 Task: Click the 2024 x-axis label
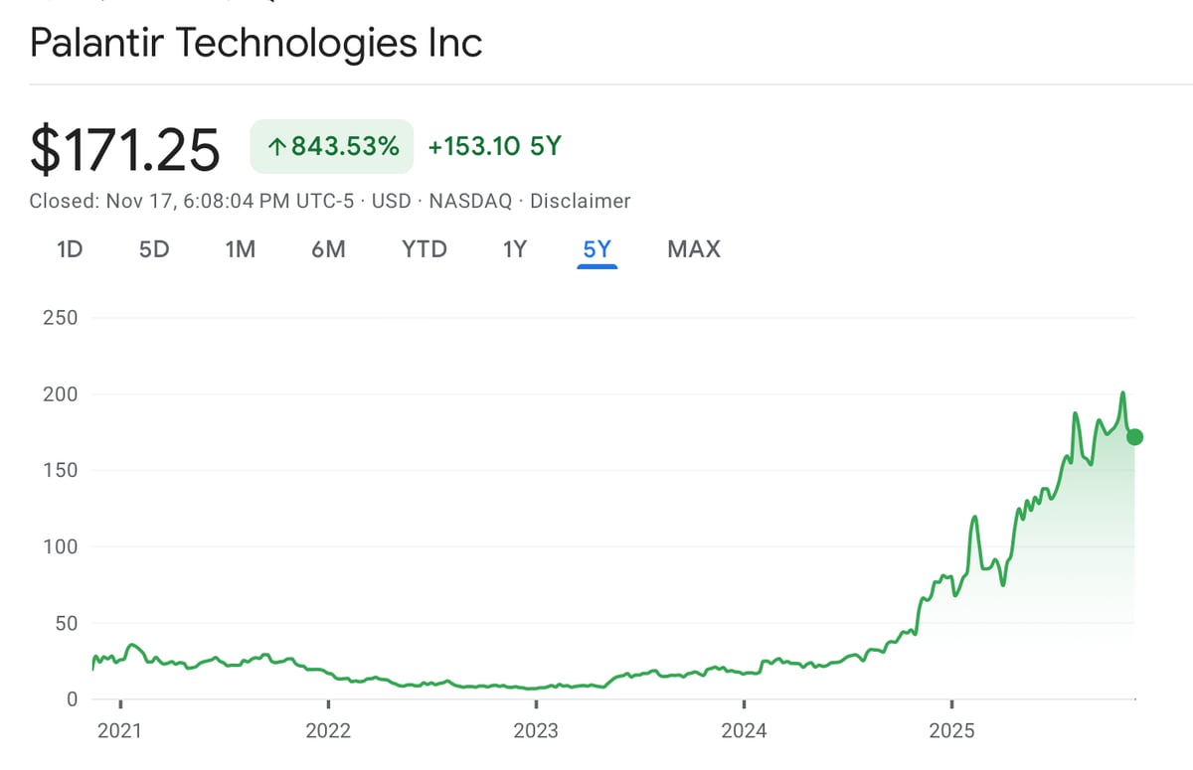click(744, 732)
